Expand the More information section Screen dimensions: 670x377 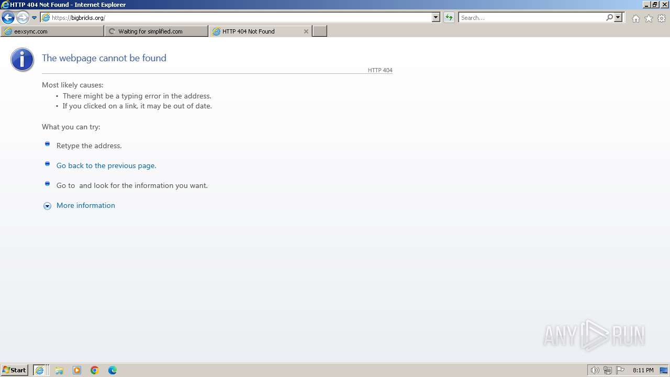47,206
